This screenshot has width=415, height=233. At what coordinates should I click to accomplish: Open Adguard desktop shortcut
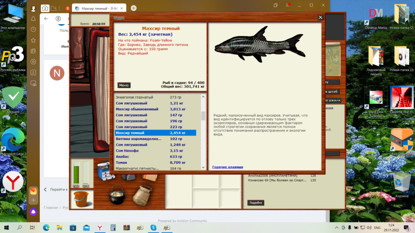[13, 100]
